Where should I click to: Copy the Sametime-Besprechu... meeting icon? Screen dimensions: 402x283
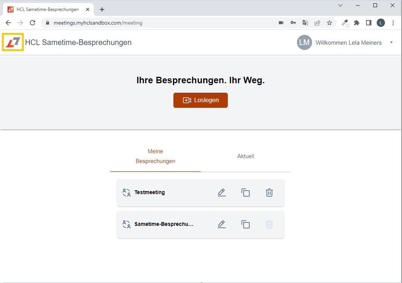pos(245,224)
